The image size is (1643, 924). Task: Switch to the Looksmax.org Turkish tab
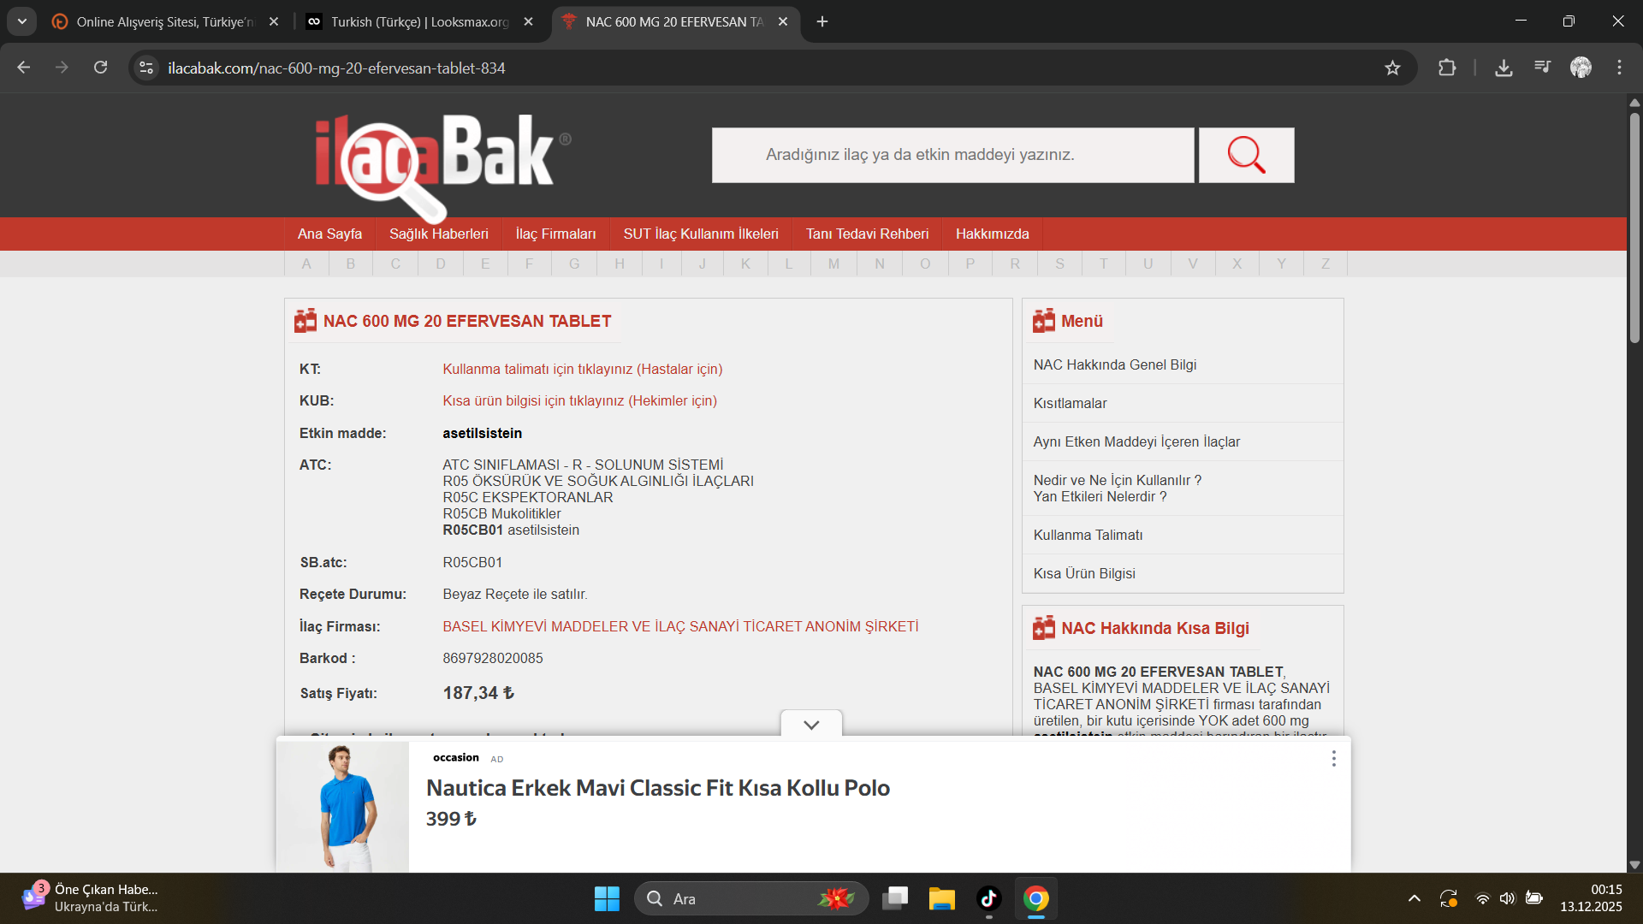pyautogui.click(x=419, y=21)
